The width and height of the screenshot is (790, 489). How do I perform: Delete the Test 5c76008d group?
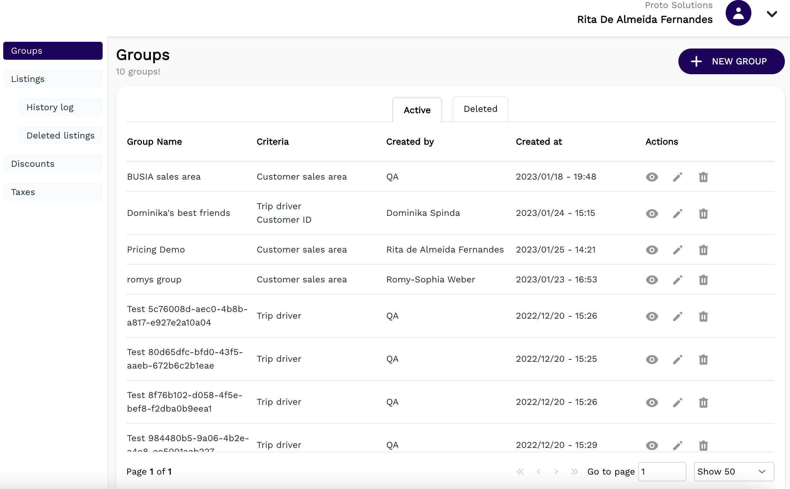[703, 316]
